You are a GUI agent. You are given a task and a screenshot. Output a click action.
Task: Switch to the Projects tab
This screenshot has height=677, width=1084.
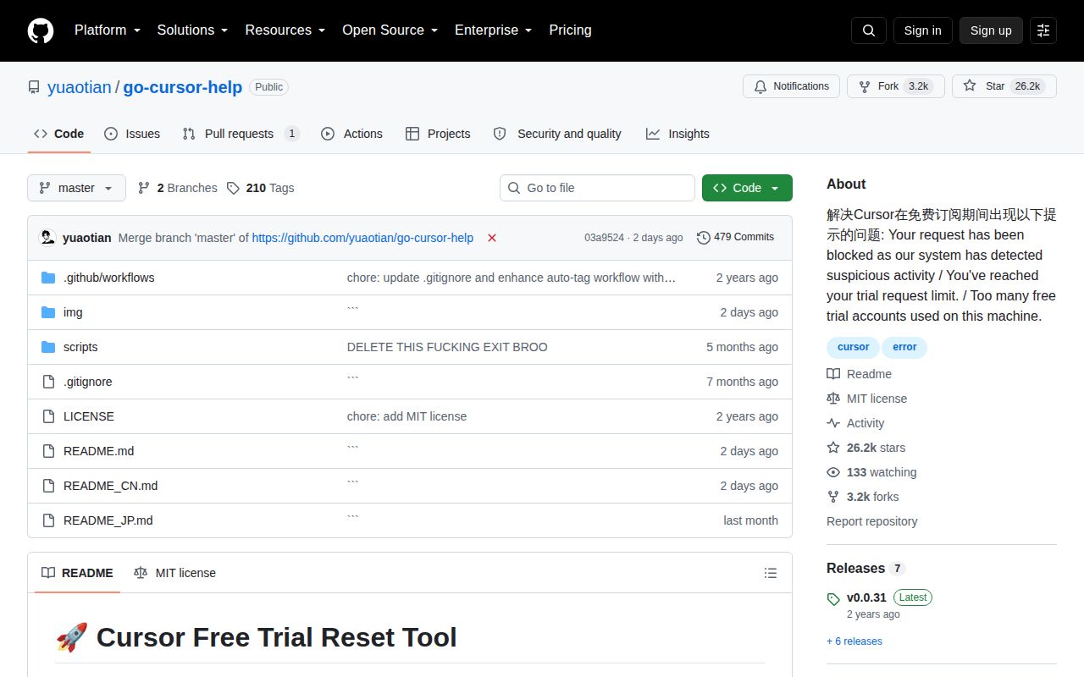click(x=438, y=134)
